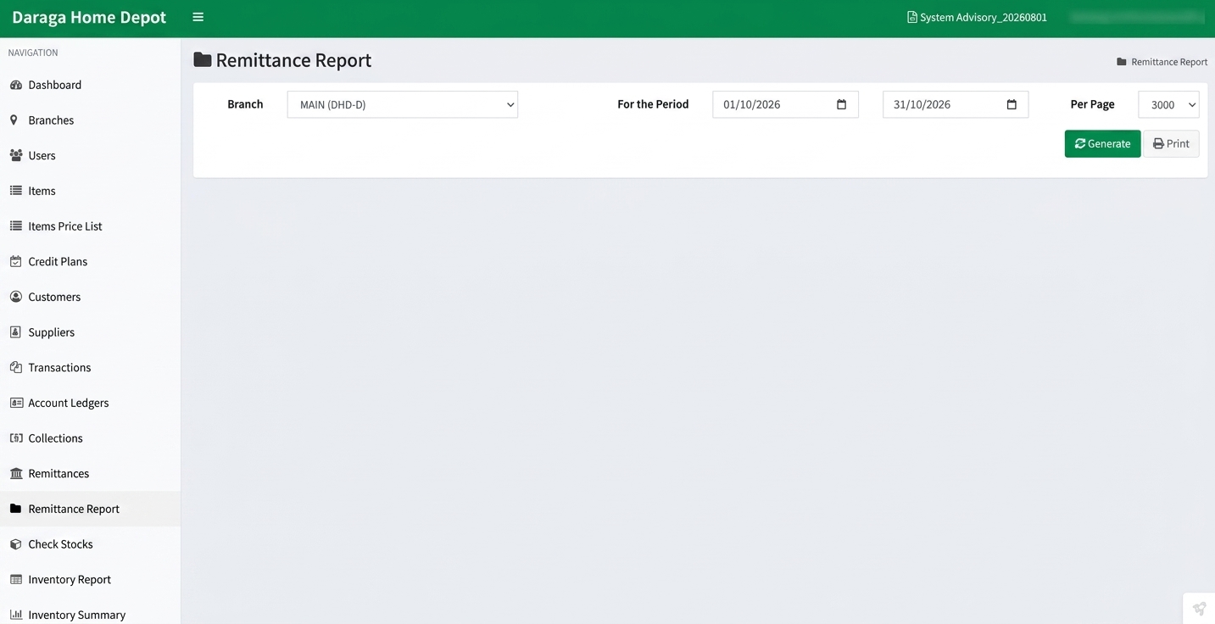Open the Branch dropdown showing MAIN (DHD-D)
This screenshot has height=624, width=1215.
coord(403,104)
